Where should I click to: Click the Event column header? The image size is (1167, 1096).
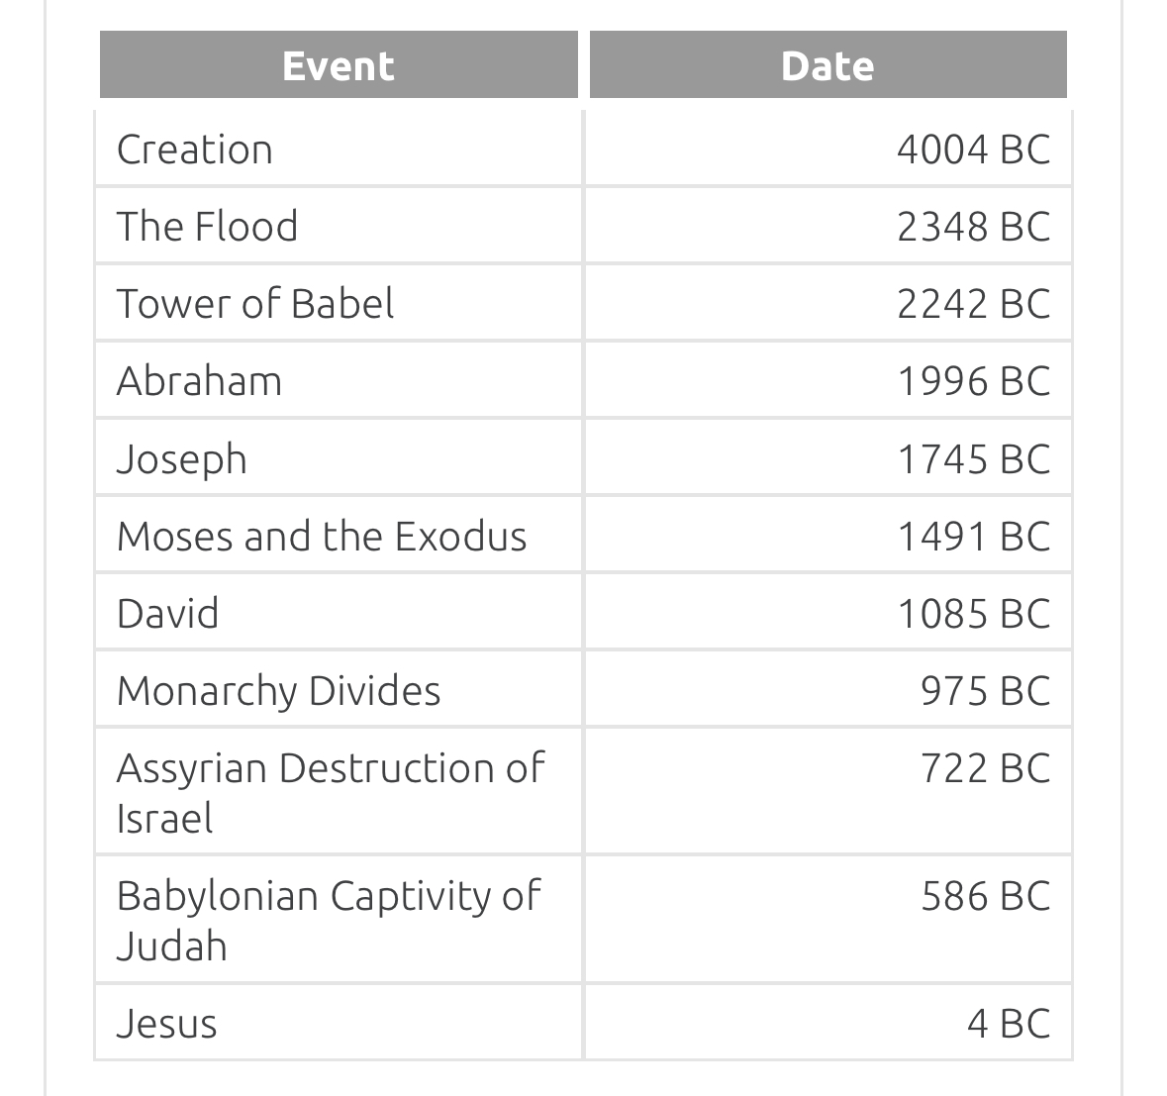point(339,64)
